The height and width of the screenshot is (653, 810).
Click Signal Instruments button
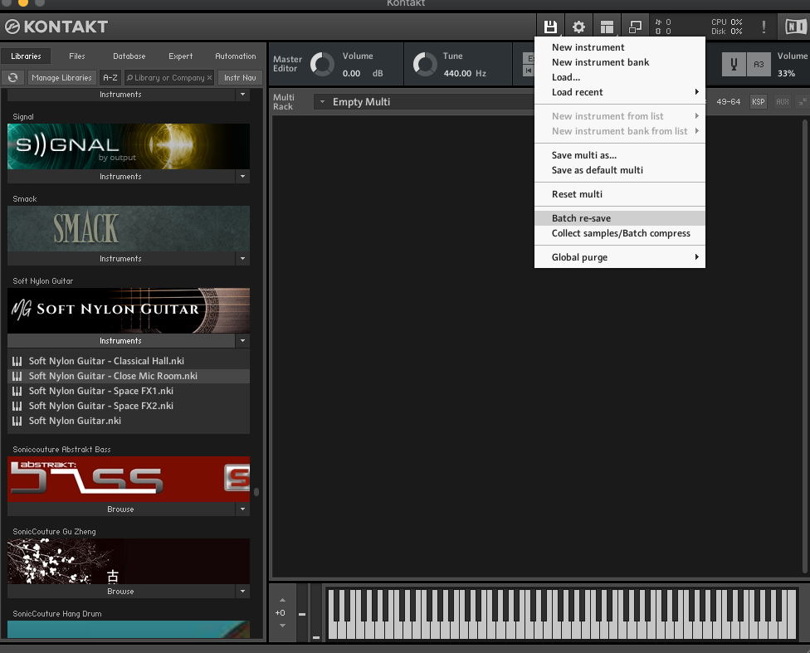click(x=121, y=177)
